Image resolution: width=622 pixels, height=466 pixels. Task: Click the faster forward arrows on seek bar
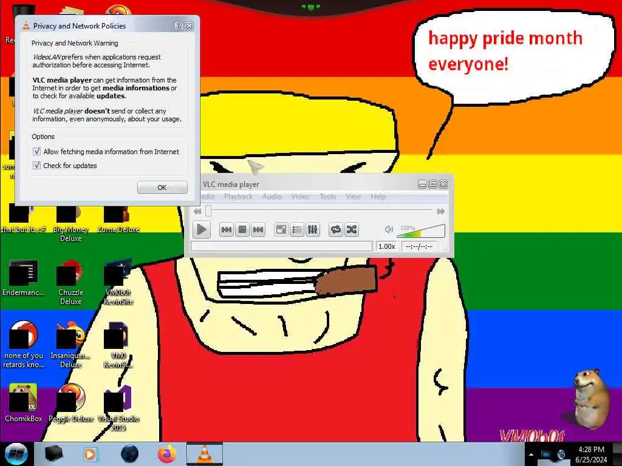coord(441,211)
